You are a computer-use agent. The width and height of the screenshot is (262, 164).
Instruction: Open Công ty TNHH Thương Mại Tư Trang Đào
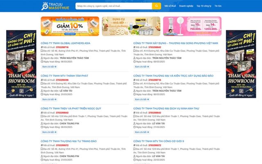tap(68, 141)
